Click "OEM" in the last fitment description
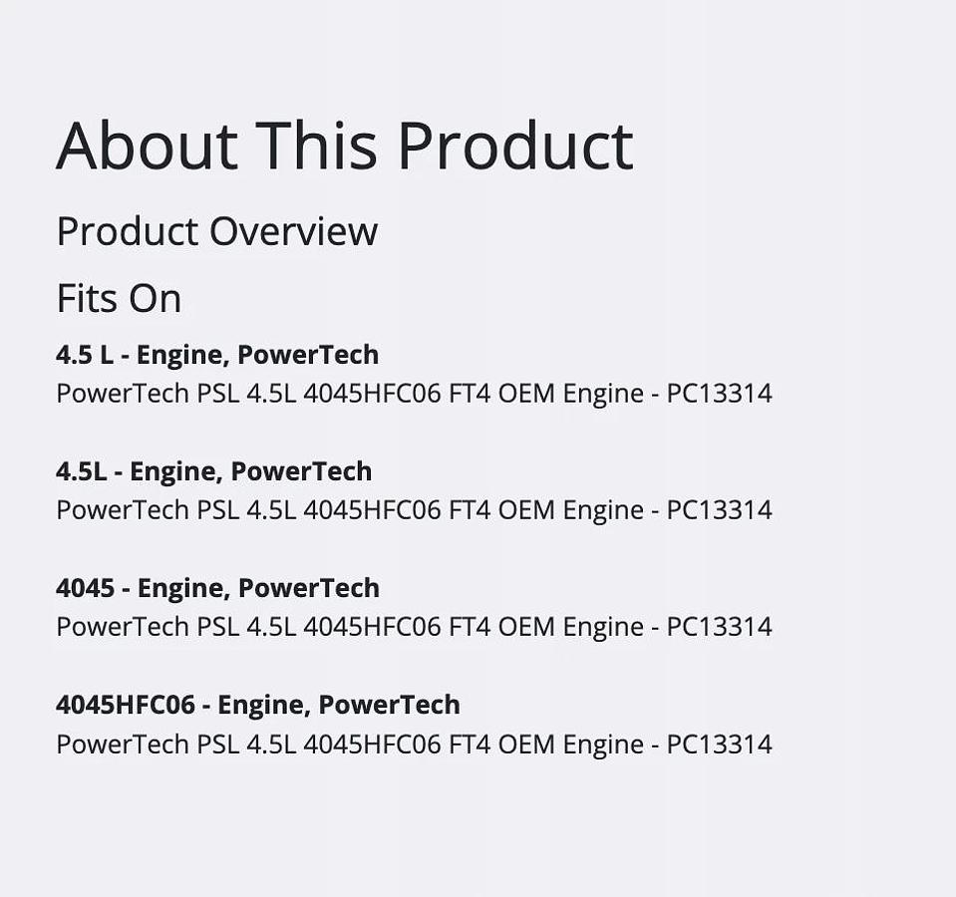 click(526, 745)
